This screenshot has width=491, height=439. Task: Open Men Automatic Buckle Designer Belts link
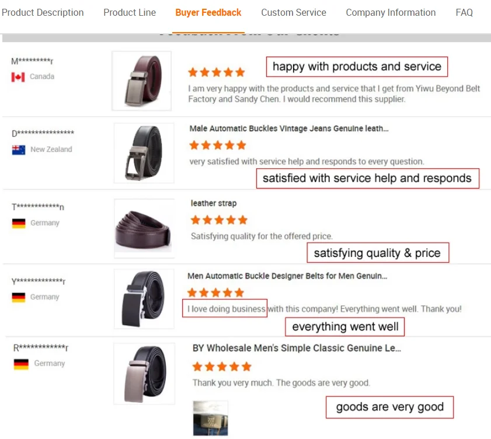(x=287, y=276)
